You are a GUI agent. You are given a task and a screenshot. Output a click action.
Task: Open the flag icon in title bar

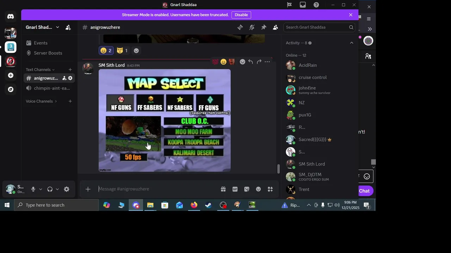click(289, 5)
